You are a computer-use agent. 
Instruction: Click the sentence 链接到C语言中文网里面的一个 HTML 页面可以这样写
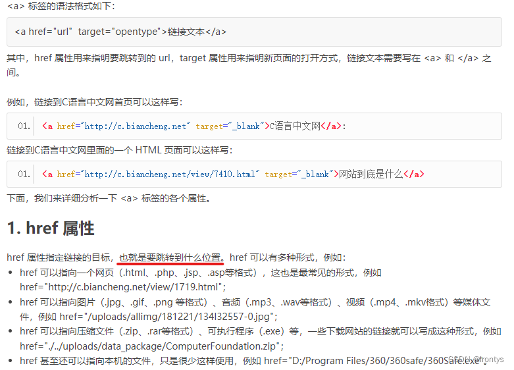pos(120,150)
